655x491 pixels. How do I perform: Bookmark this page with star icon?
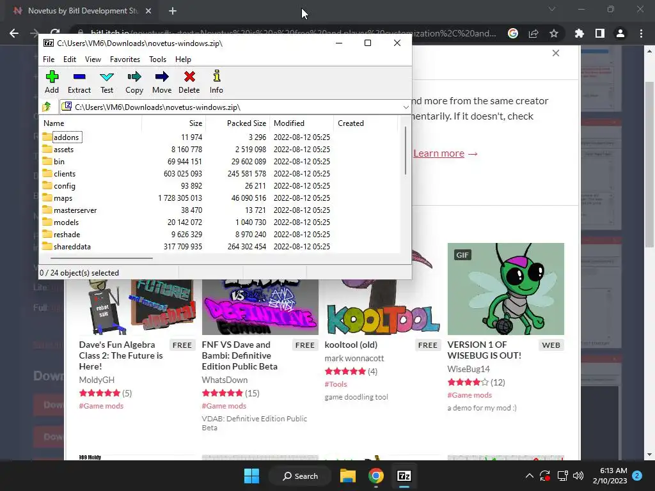(554, 33)
